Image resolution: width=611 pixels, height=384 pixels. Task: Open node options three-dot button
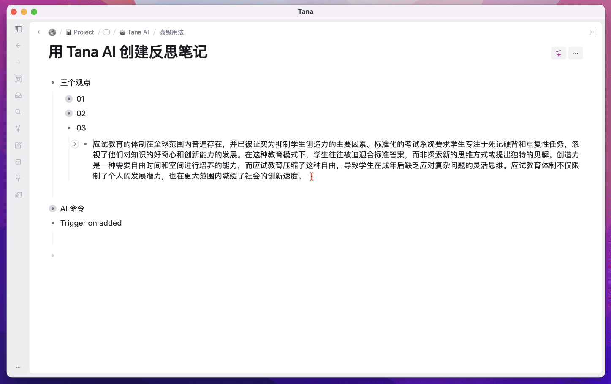576,53
